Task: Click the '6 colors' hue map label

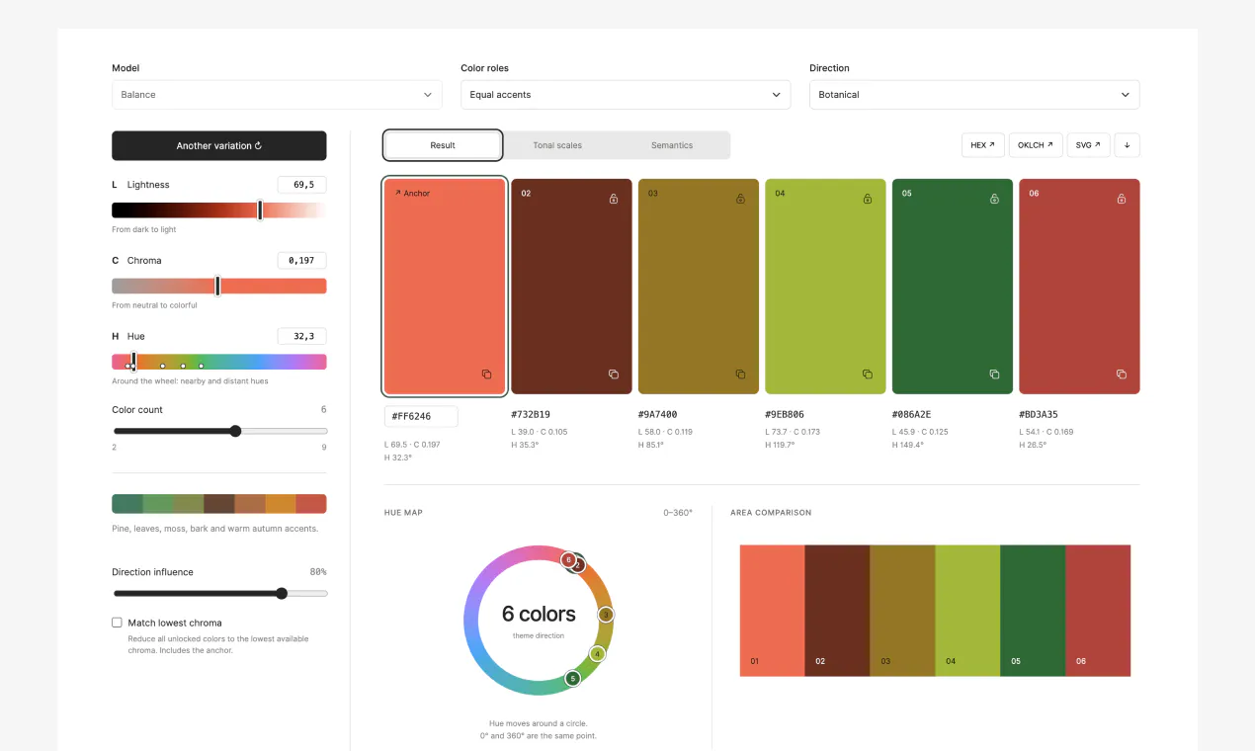Action: pyautogui.click(x=539, y=615)
